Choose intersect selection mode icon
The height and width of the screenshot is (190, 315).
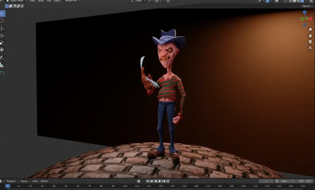click(22, 6)
